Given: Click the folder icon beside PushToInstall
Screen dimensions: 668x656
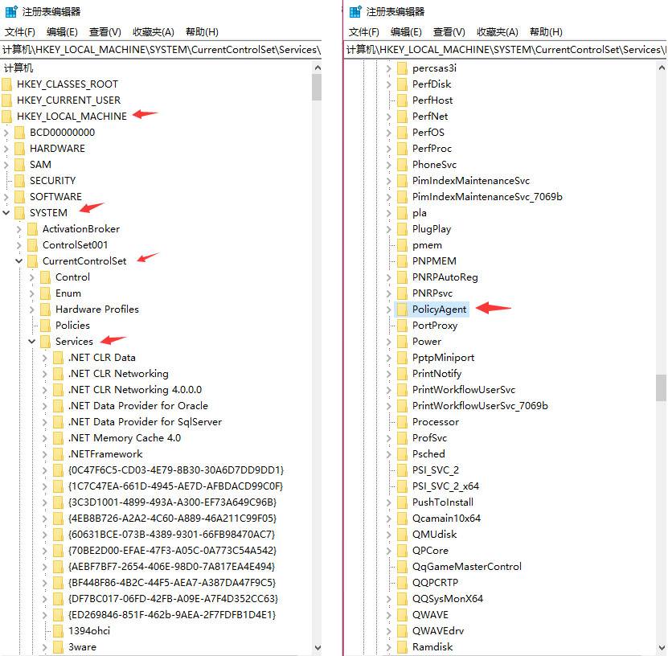Looking at the screenshot, I should click(x=404, y=502).
